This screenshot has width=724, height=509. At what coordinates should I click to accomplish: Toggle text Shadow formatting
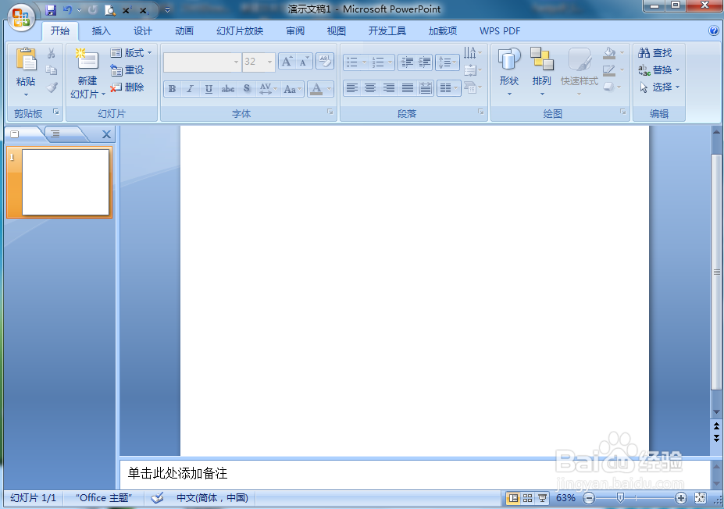point(247,88)
